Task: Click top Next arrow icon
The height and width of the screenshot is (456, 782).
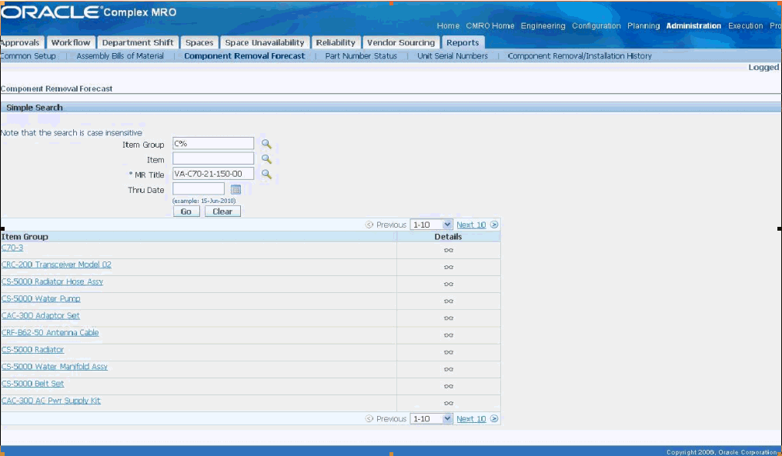Action: click(x=494, y=225)
